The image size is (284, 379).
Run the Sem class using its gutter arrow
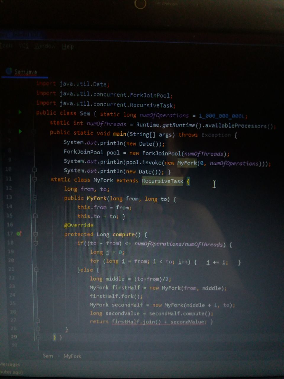pos(20,112)
